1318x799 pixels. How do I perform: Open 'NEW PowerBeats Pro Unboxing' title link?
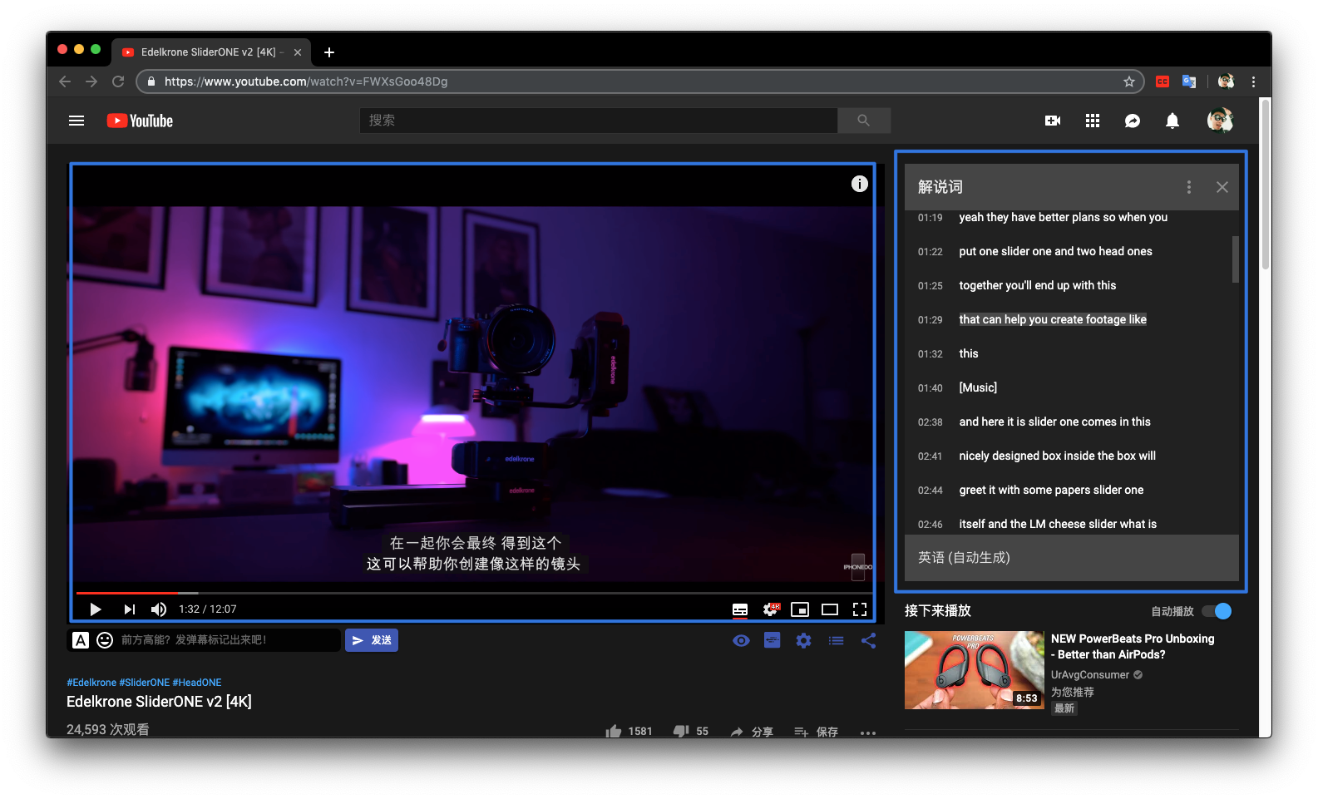pos(1133,646)
